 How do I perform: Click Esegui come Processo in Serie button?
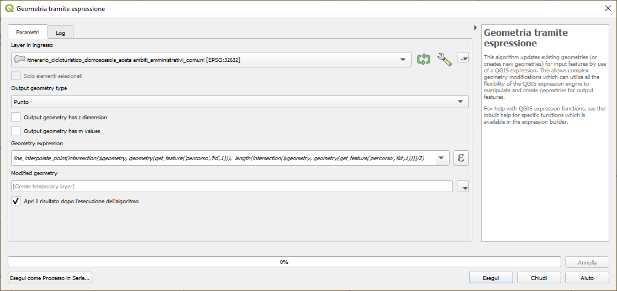[50, 278]
